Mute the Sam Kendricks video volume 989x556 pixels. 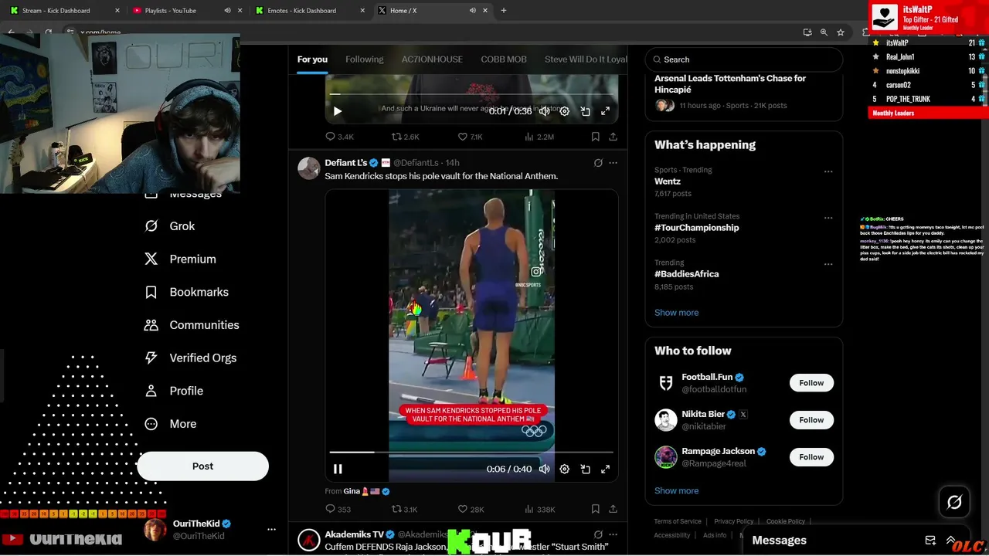click(545, 469)
